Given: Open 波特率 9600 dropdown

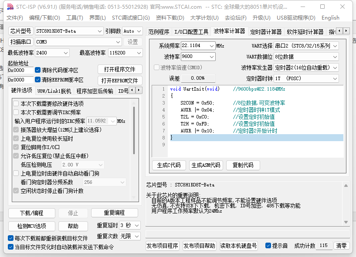Looking at the screenshot, I should pyautogui.click(x=198, y=57).
